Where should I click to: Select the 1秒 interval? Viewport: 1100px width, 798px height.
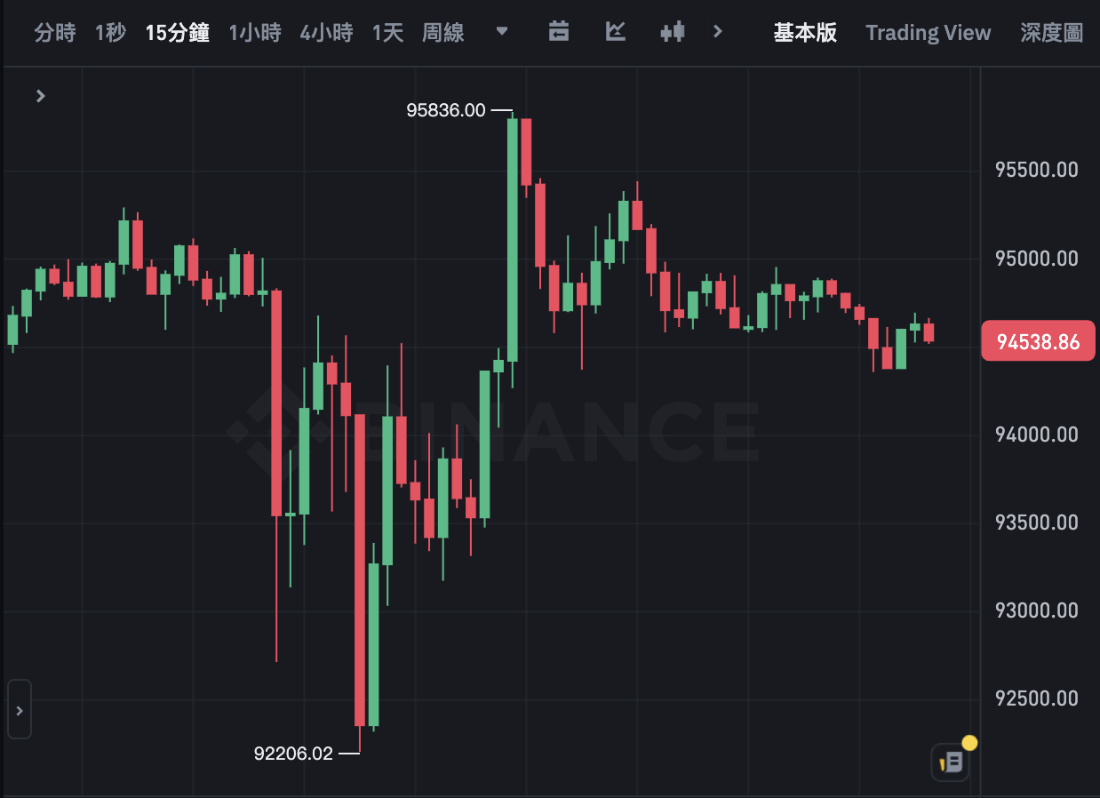point(110,33)
